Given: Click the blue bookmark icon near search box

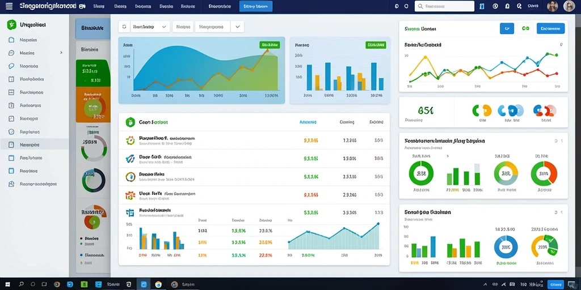Looking at the screenshot, I should [x=482, y=6].
